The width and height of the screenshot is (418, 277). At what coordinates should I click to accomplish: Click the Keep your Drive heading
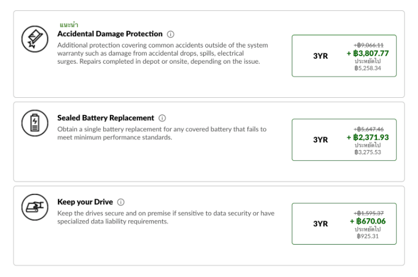pyautogui.click(x=85, y=202)
